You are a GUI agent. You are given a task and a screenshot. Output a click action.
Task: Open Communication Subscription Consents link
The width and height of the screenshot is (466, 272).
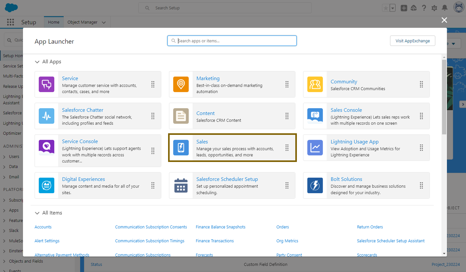151,227
